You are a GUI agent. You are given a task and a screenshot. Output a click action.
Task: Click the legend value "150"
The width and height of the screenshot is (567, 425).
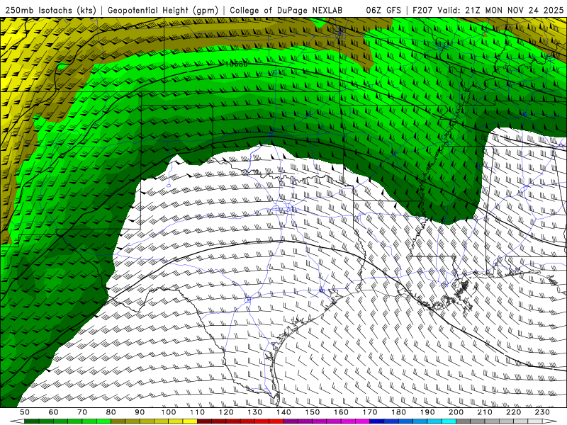point(313,412)
